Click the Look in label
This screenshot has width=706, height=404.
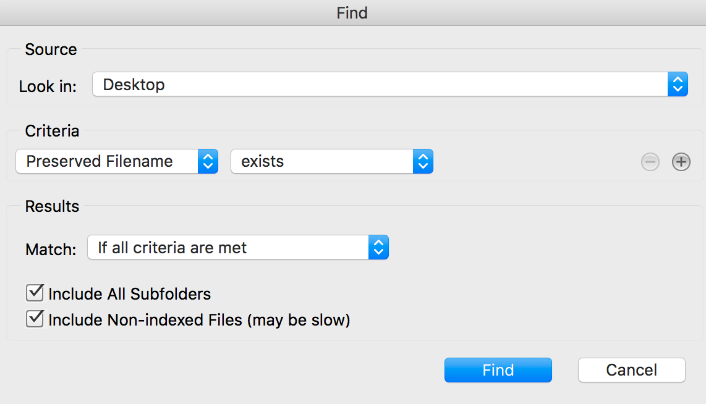(48, 86)
